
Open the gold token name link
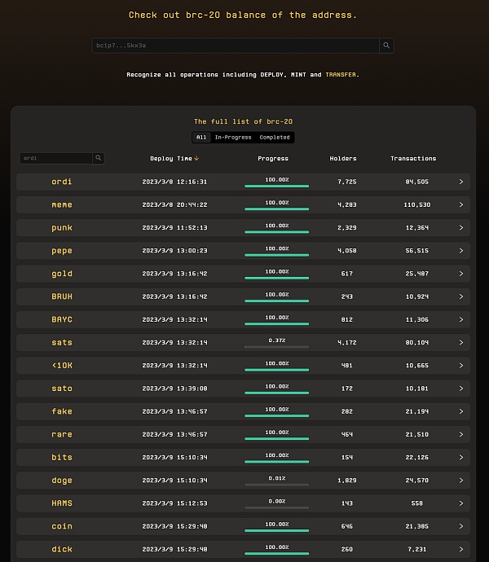pyautogui.click(x=62, y=274)
